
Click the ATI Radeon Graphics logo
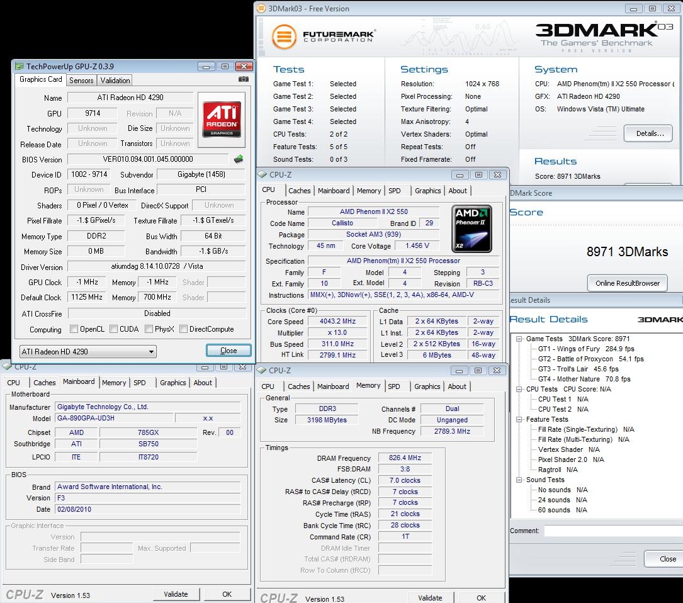[221, 120]
